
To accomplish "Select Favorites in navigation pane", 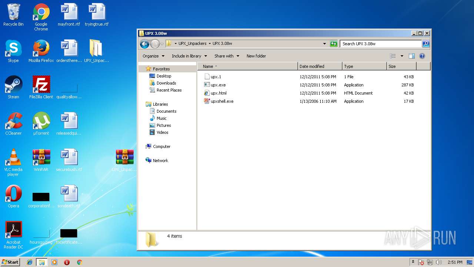I will (x=161, y=69).
